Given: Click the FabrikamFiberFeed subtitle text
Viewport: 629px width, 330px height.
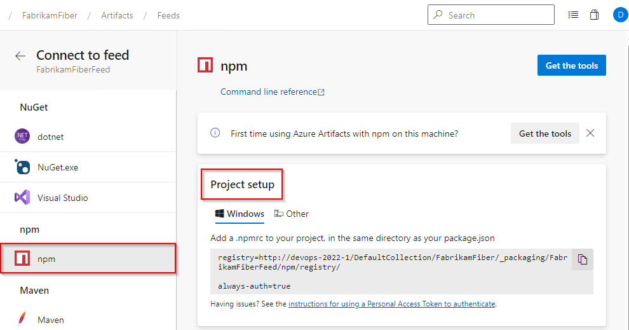Looking at the screenshot, I should [x=73, y=69].
